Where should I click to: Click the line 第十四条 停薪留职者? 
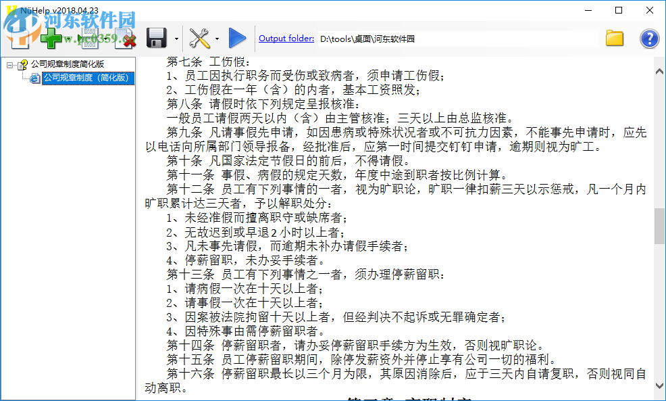355,346
